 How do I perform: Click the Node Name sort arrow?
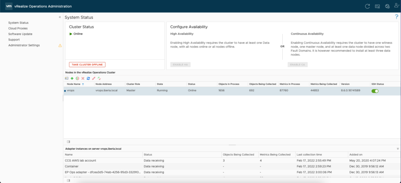[x=83, y=84]
